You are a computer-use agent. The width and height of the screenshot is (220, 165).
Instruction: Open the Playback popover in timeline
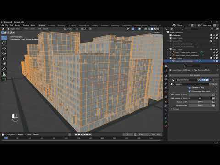pos(11,135)
